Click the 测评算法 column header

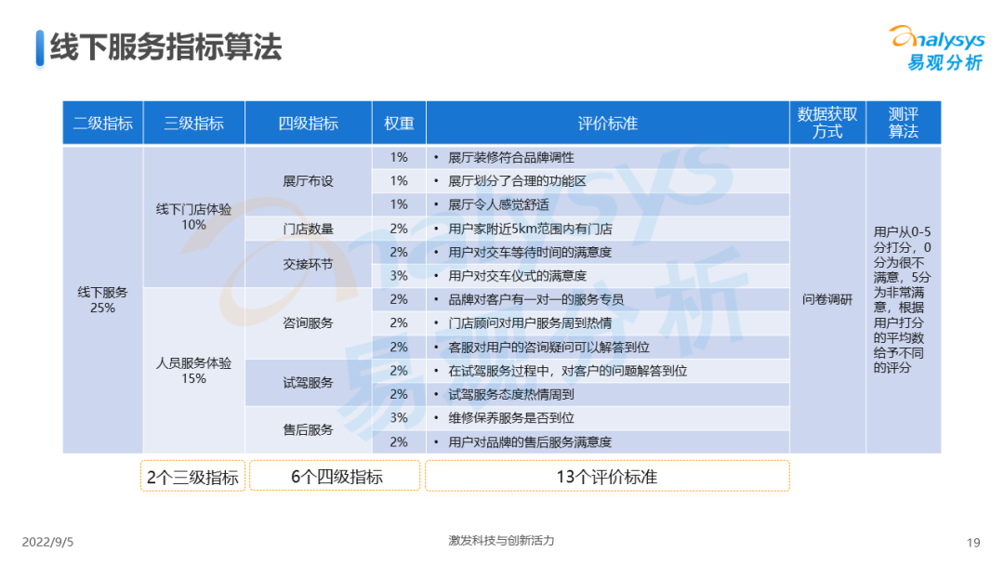903,124
